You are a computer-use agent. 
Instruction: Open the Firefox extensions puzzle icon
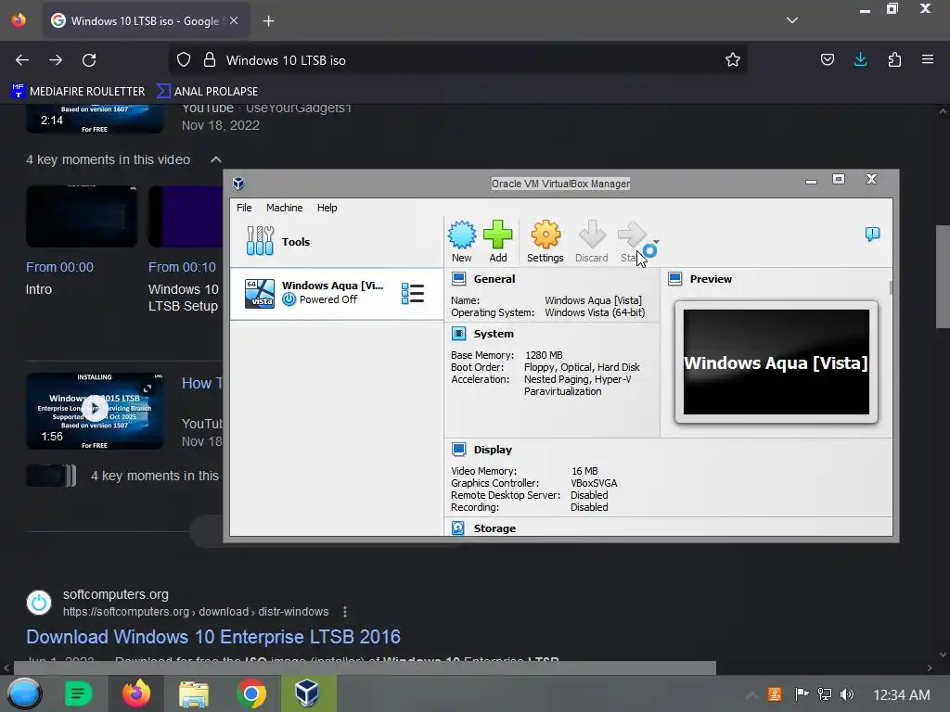click(x=894, y=60)
